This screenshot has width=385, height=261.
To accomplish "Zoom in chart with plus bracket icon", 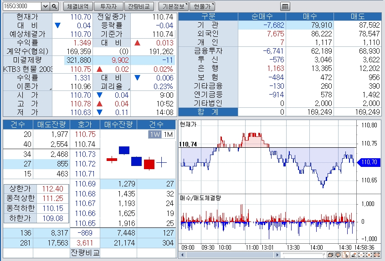I will pyautogui.click(x=369, y=255).
